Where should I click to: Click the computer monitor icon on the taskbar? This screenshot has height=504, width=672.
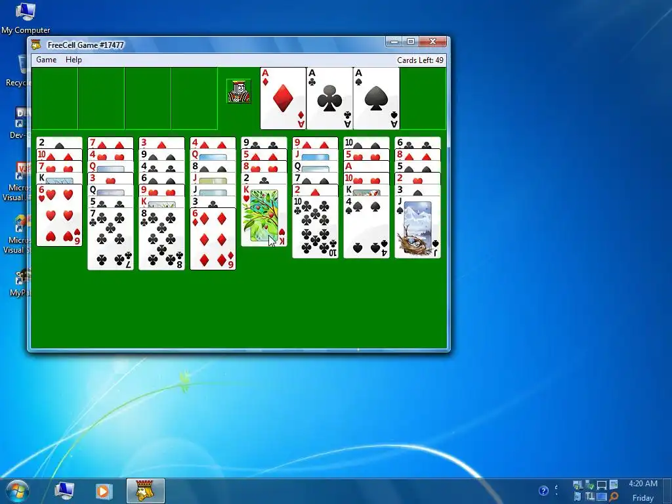64,491
